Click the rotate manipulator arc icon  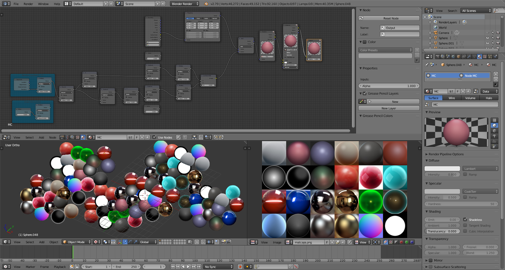click(x=130, y=242)
